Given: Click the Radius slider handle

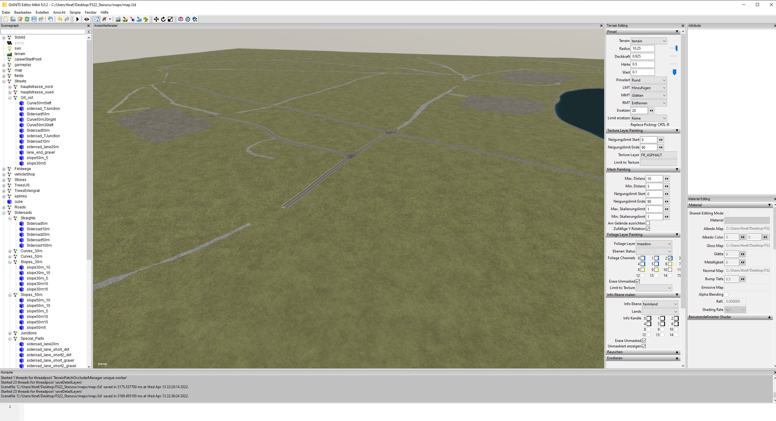Looking at the screenshot, I should coord(676,48).
